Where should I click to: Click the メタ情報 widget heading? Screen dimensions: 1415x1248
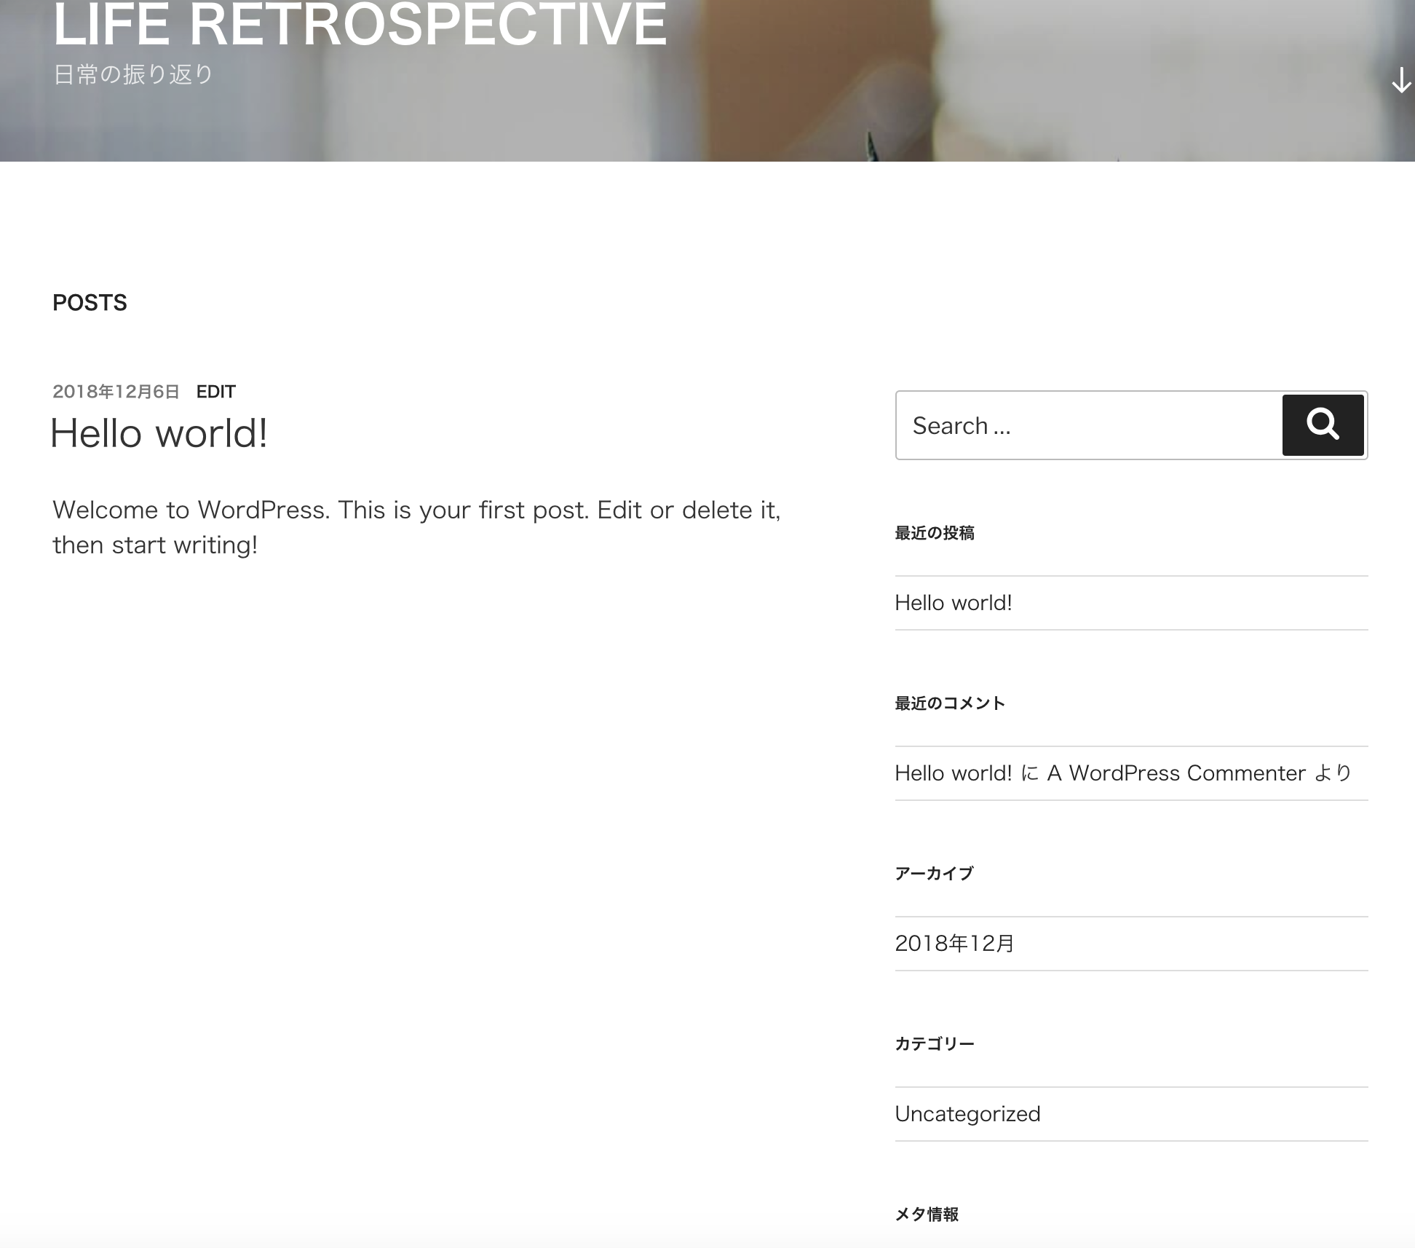927,1215
